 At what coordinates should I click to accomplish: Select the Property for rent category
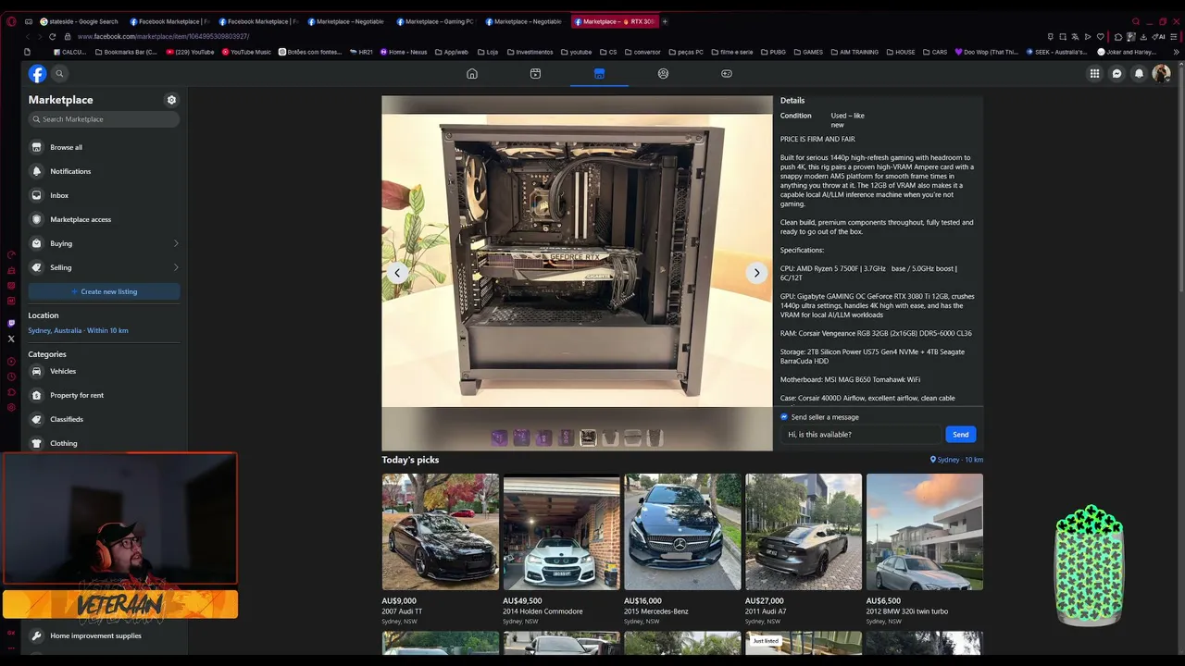(x=104, y=395)
